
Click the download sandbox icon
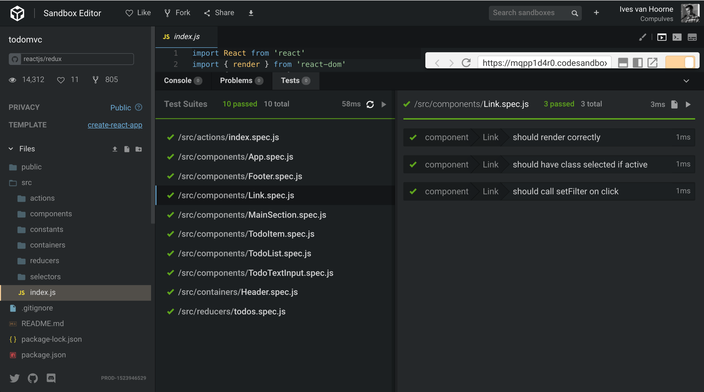pyautogui.click(x=251, y=13)
